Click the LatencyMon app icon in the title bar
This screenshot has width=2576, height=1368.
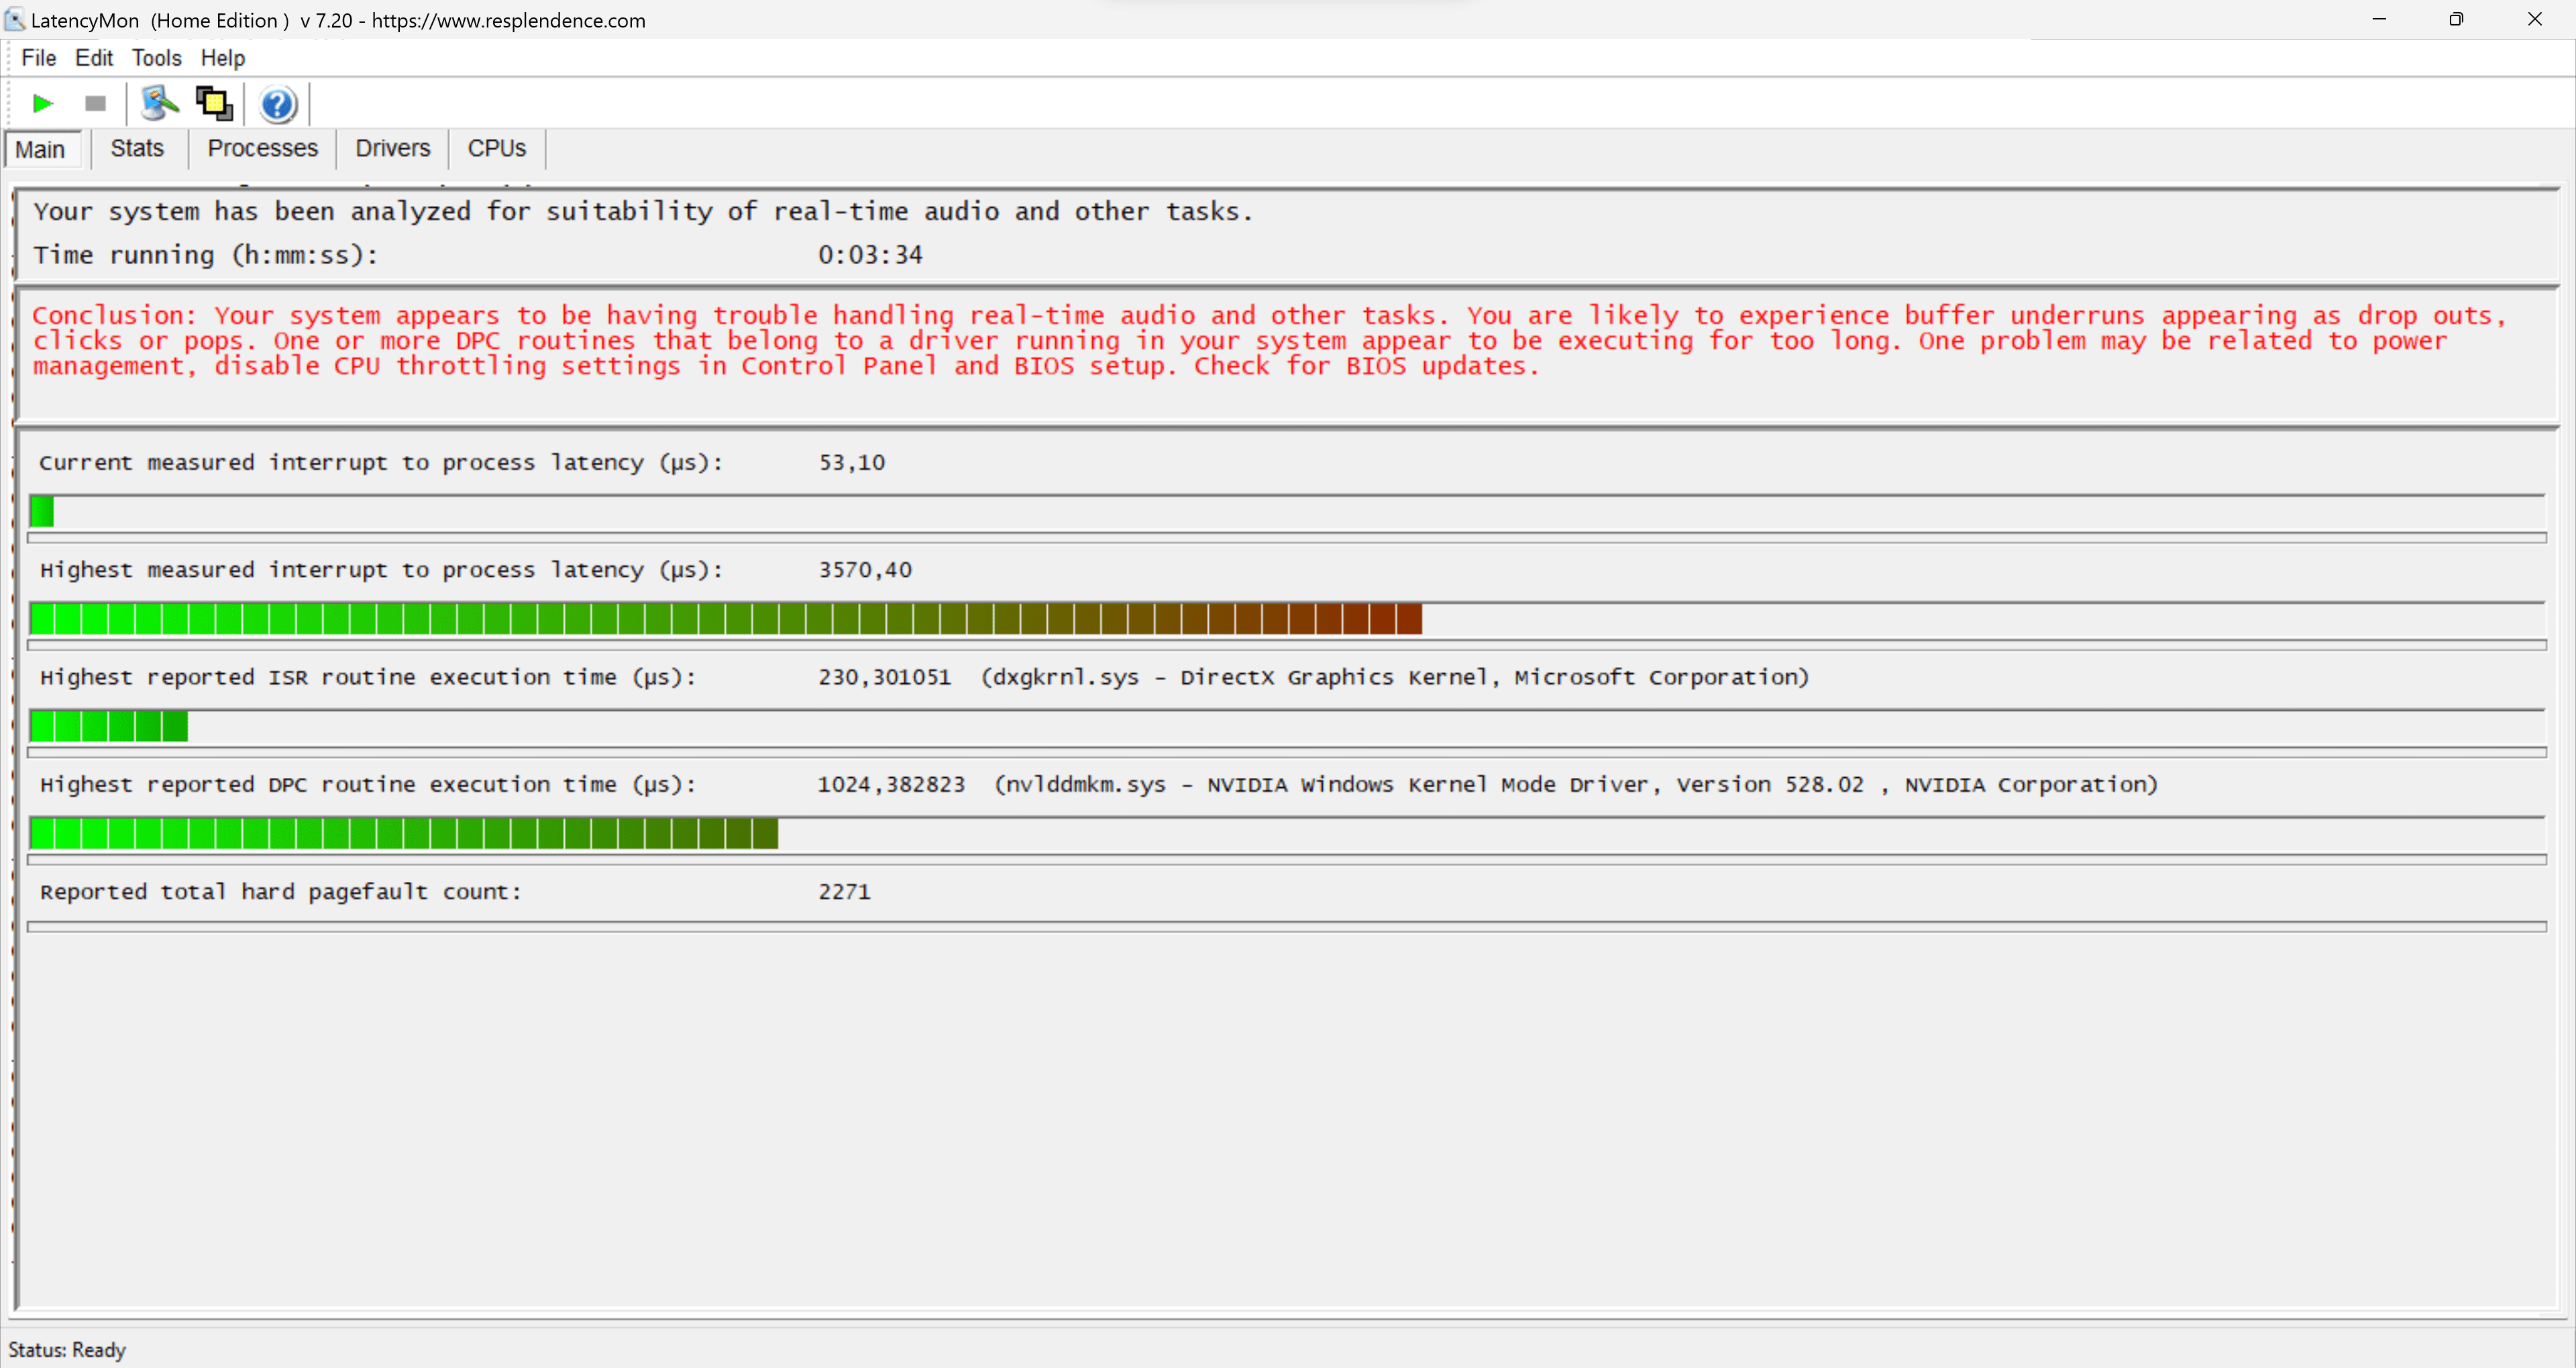click(14, 19)
